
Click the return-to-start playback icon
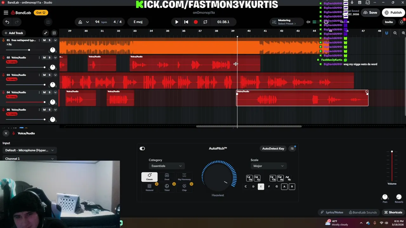(186, 22)
